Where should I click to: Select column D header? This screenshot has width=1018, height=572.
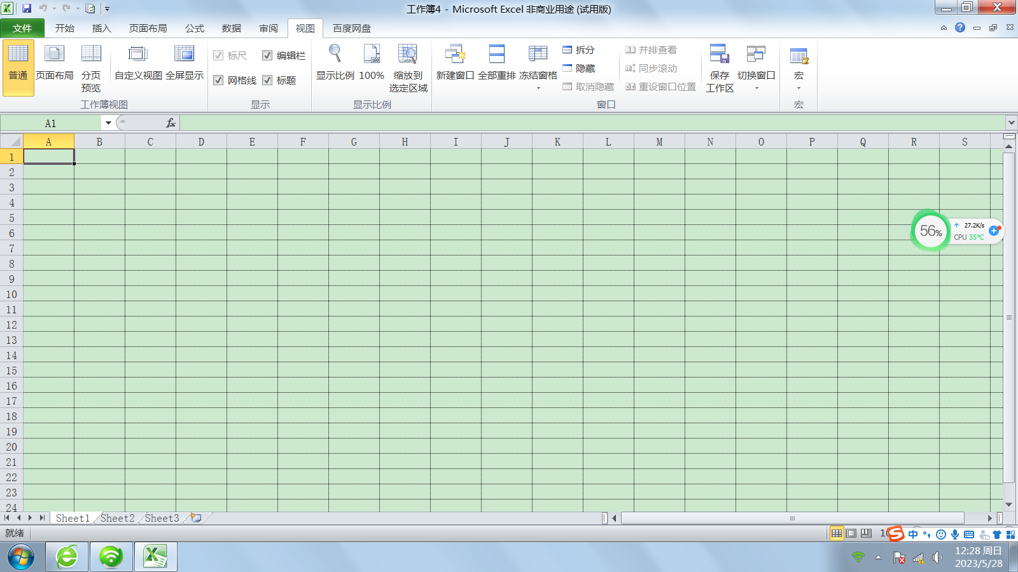click(201, 142)
